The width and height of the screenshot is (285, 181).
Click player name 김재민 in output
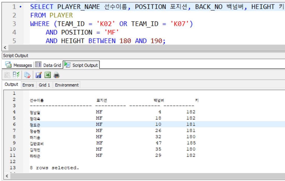(x=35, y=150)
